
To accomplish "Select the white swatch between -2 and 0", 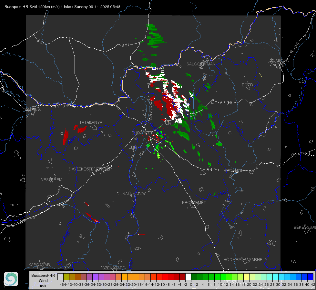I will pyautogui.click(x=189, y=276).
